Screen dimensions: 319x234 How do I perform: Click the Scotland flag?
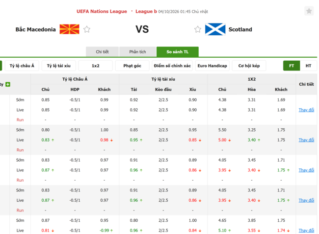pyautogui.click(x=215, y=29)
